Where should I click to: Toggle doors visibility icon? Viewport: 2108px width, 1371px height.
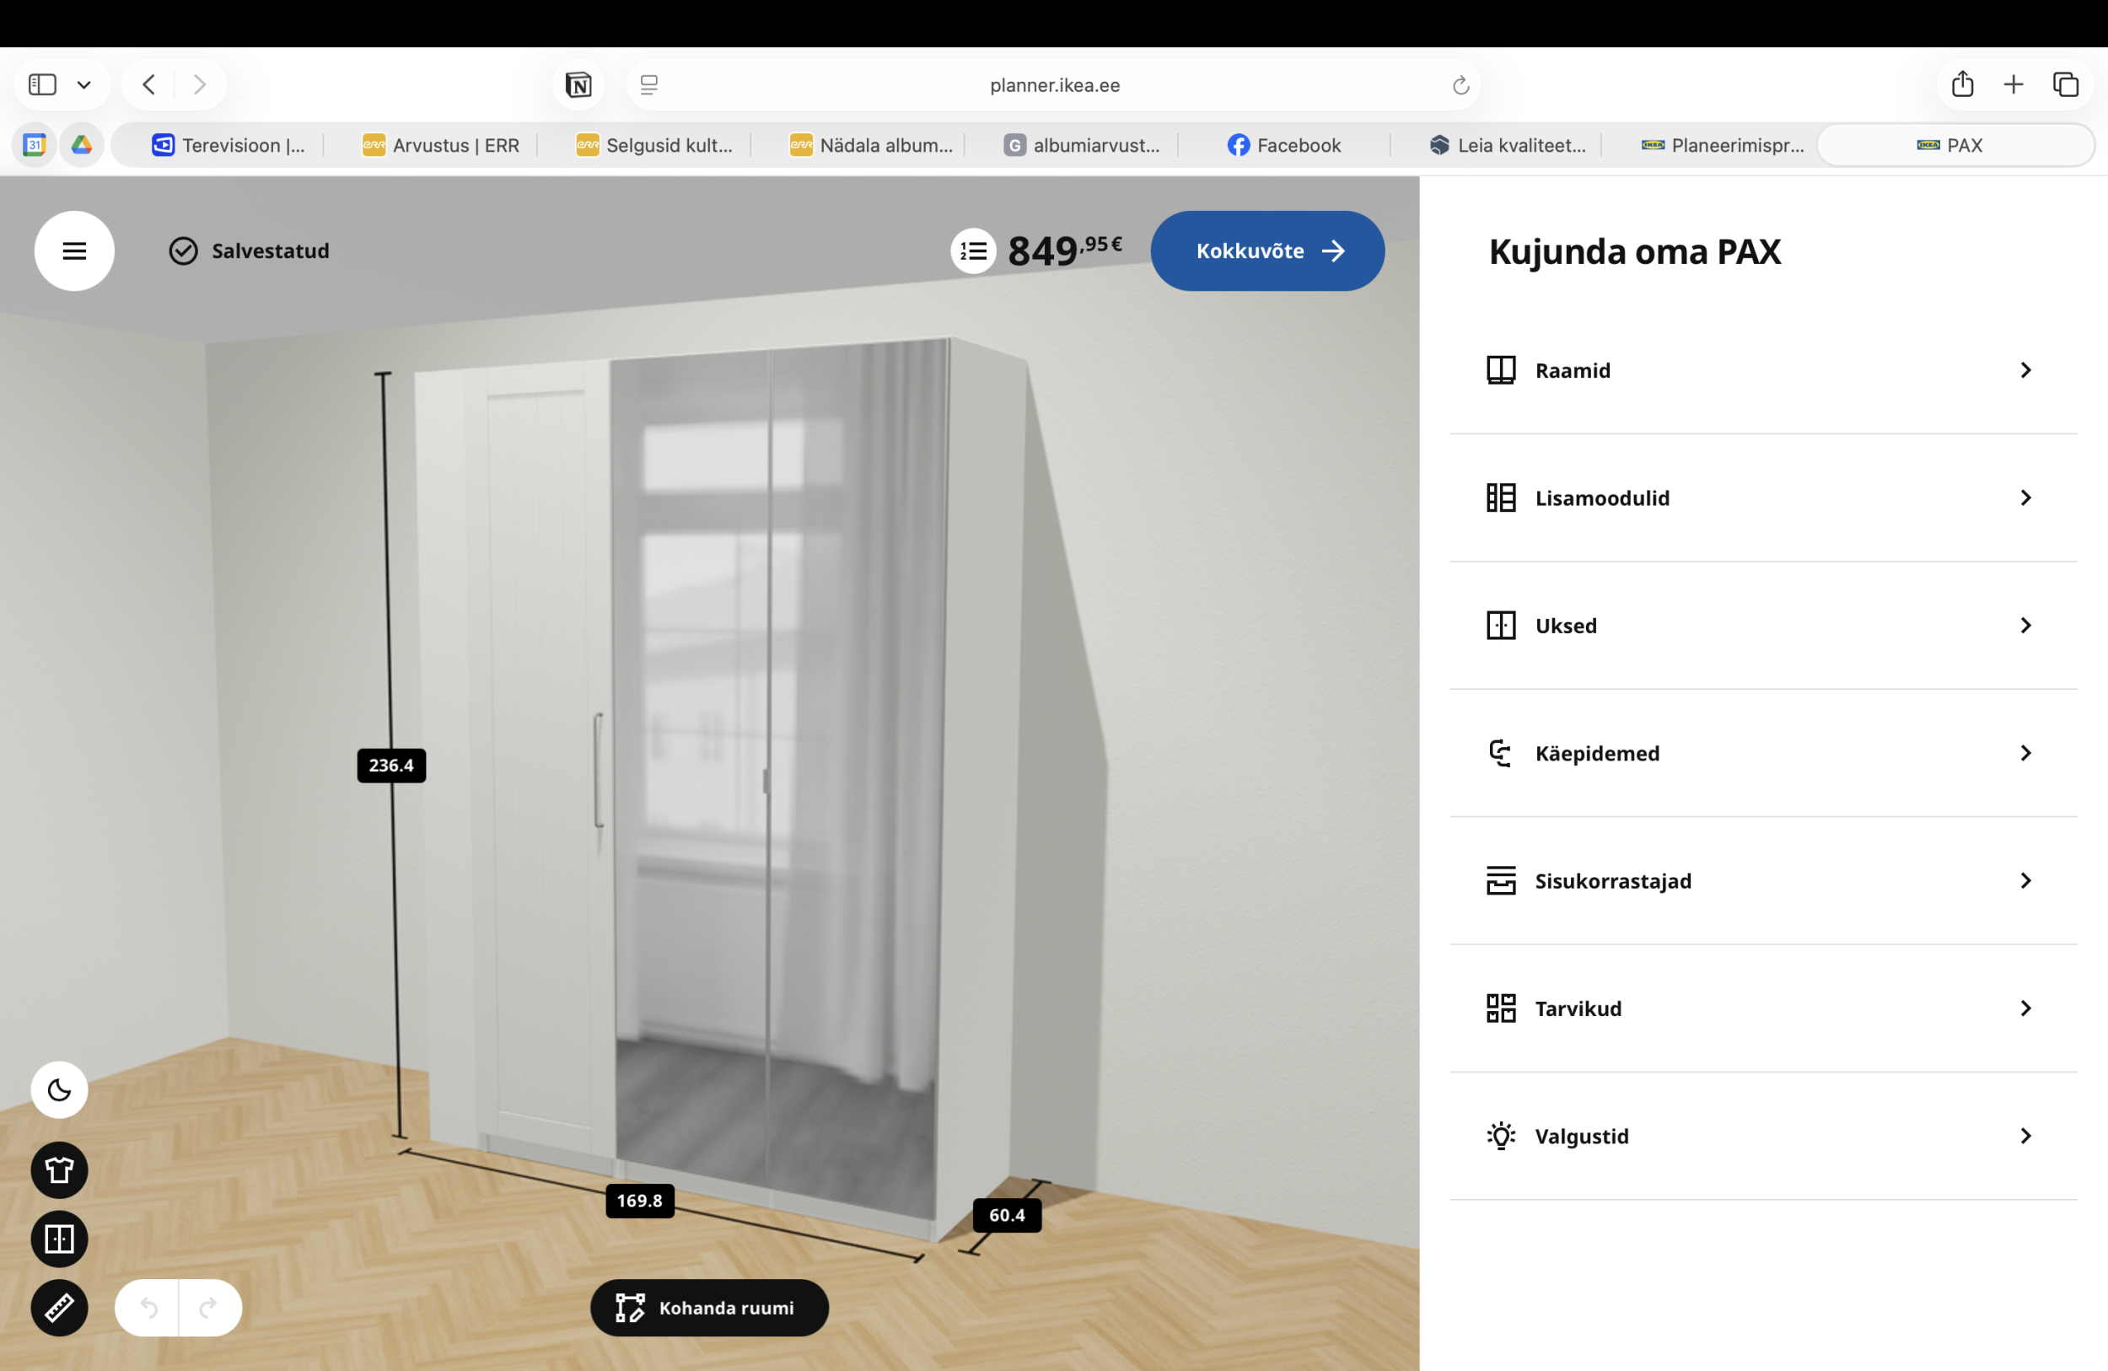click(x=59, y=1238)
